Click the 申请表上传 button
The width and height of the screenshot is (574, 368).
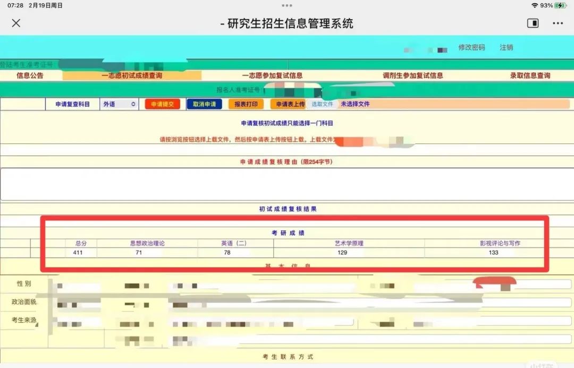(x=289, y=104)
